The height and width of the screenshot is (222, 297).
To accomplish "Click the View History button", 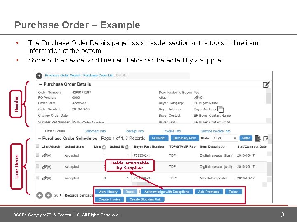I will [108, 192].
